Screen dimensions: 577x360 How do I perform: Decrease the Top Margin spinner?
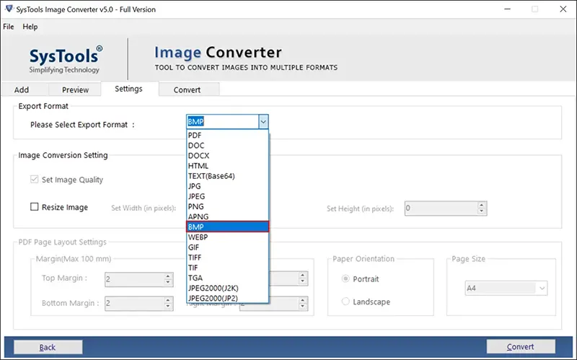168,283
